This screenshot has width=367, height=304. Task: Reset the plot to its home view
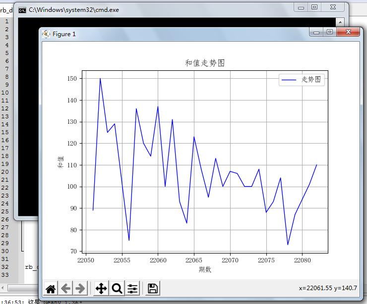pyautogui.click(x=51, y=288)
